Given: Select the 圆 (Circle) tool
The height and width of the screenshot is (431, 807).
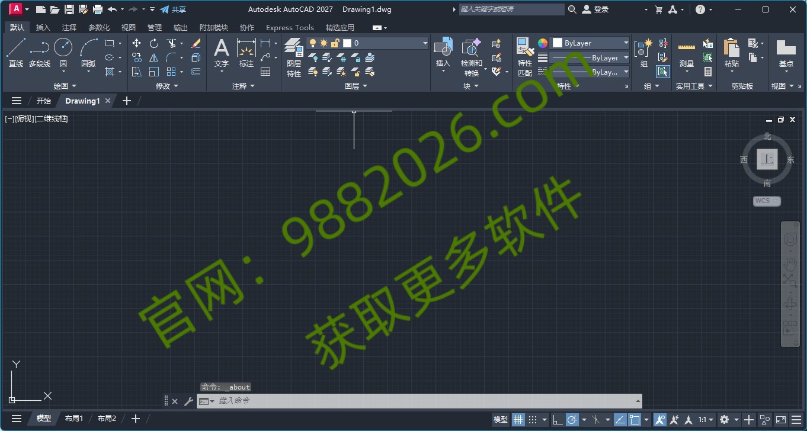Looking at the screenshot, I should 63,47.
